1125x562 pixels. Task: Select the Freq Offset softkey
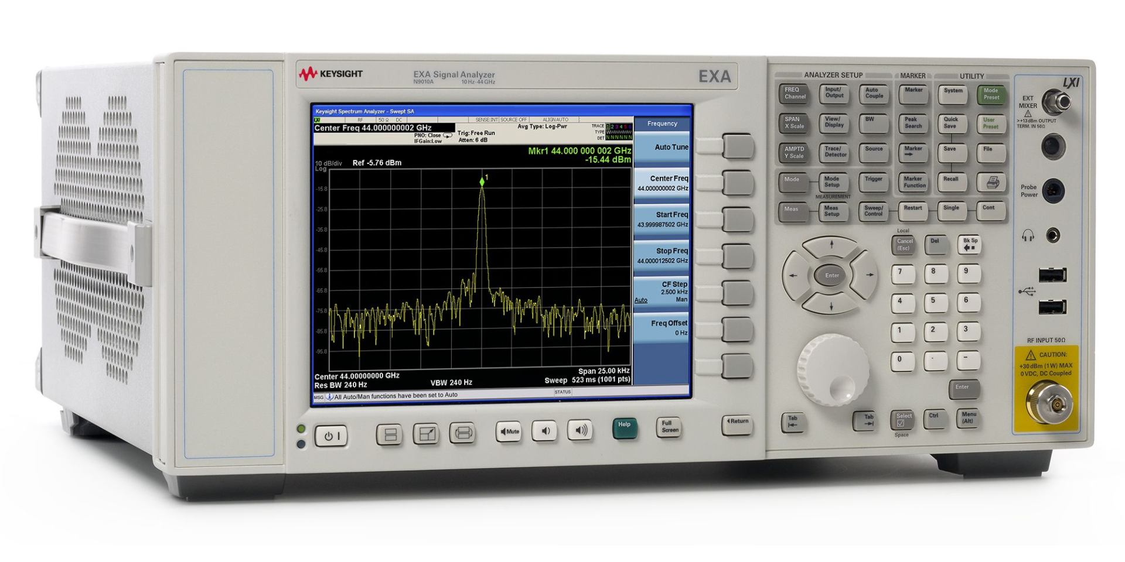coord(662,328)
